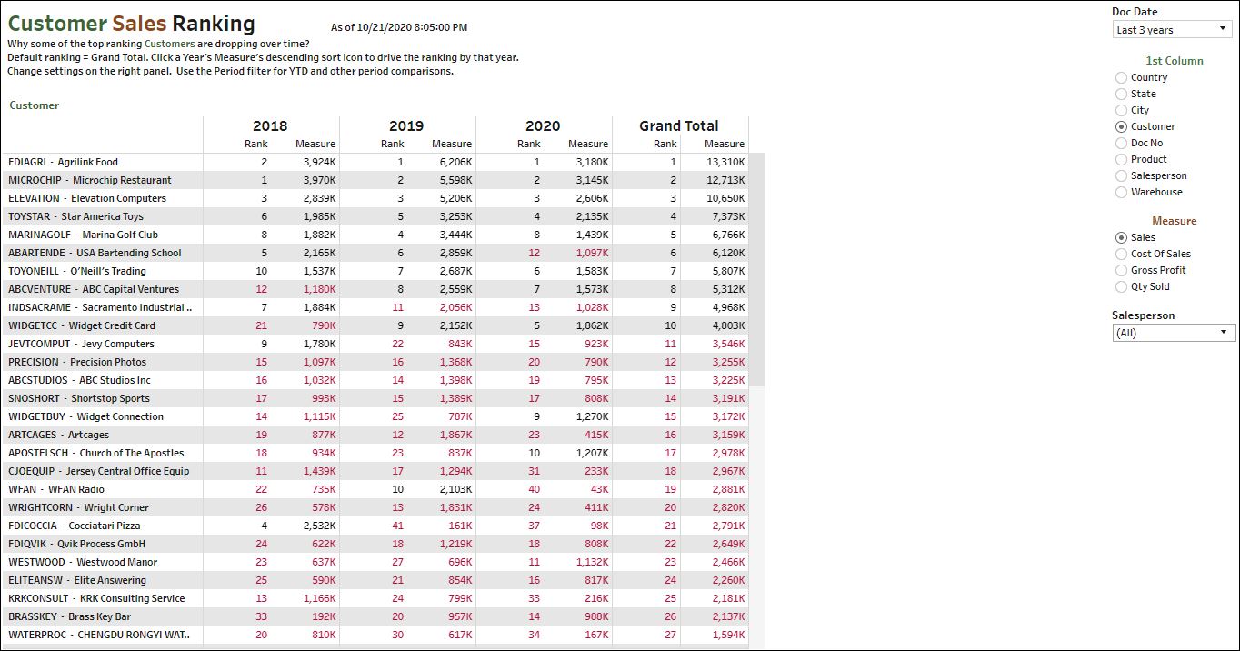This screenshot has height=651, width=1240.
Task: Expand the Salesperson filter dropdown
Action: click(1173, 333)
